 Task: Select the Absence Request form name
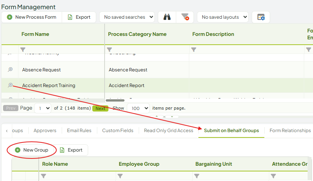click(41, 70)
